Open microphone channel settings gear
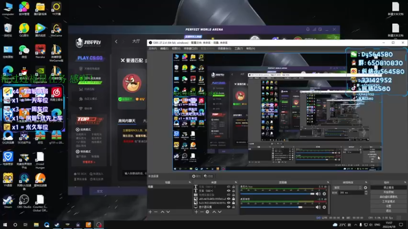Screen dimensions: 408x229 [324, 194]
